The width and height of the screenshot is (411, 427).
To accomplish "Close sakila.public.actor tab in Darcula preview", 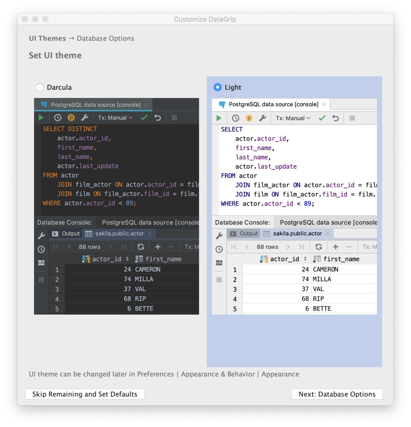I will pos(149,233).
